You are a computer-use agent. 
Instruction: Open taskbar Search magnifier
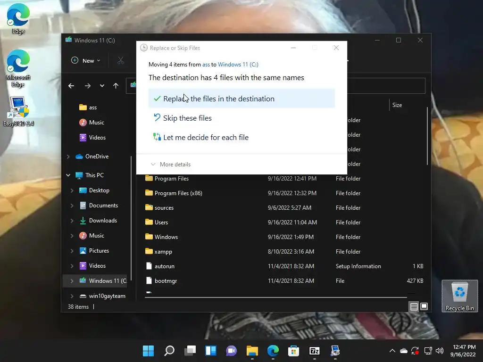tap(169, 351)
